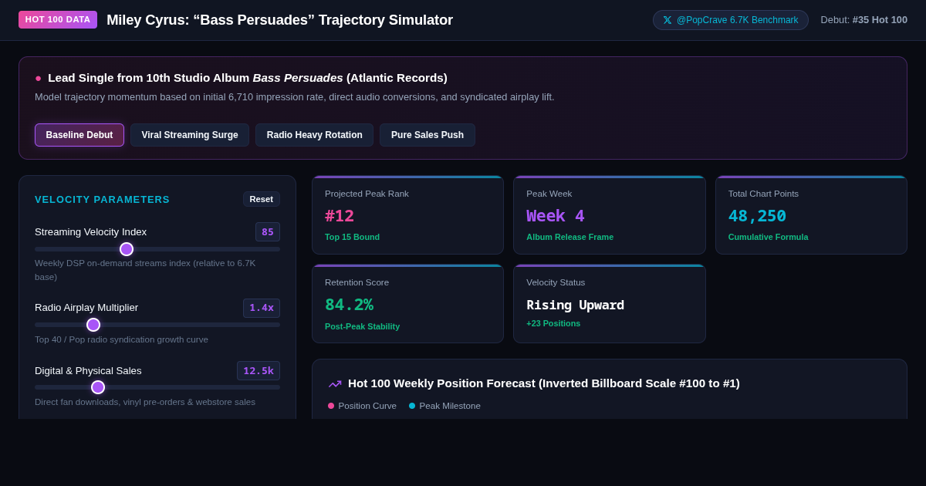Click the X logo in PopCrave benchmark pill
This screenshot has width=926, height=486.
pos(667,20)
